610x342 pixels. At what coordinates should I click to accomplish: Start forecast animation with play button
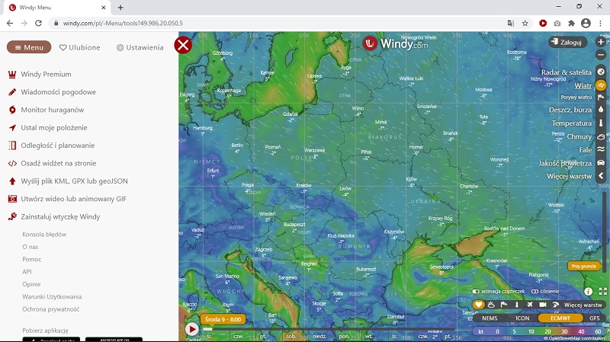tap(191, 329)
